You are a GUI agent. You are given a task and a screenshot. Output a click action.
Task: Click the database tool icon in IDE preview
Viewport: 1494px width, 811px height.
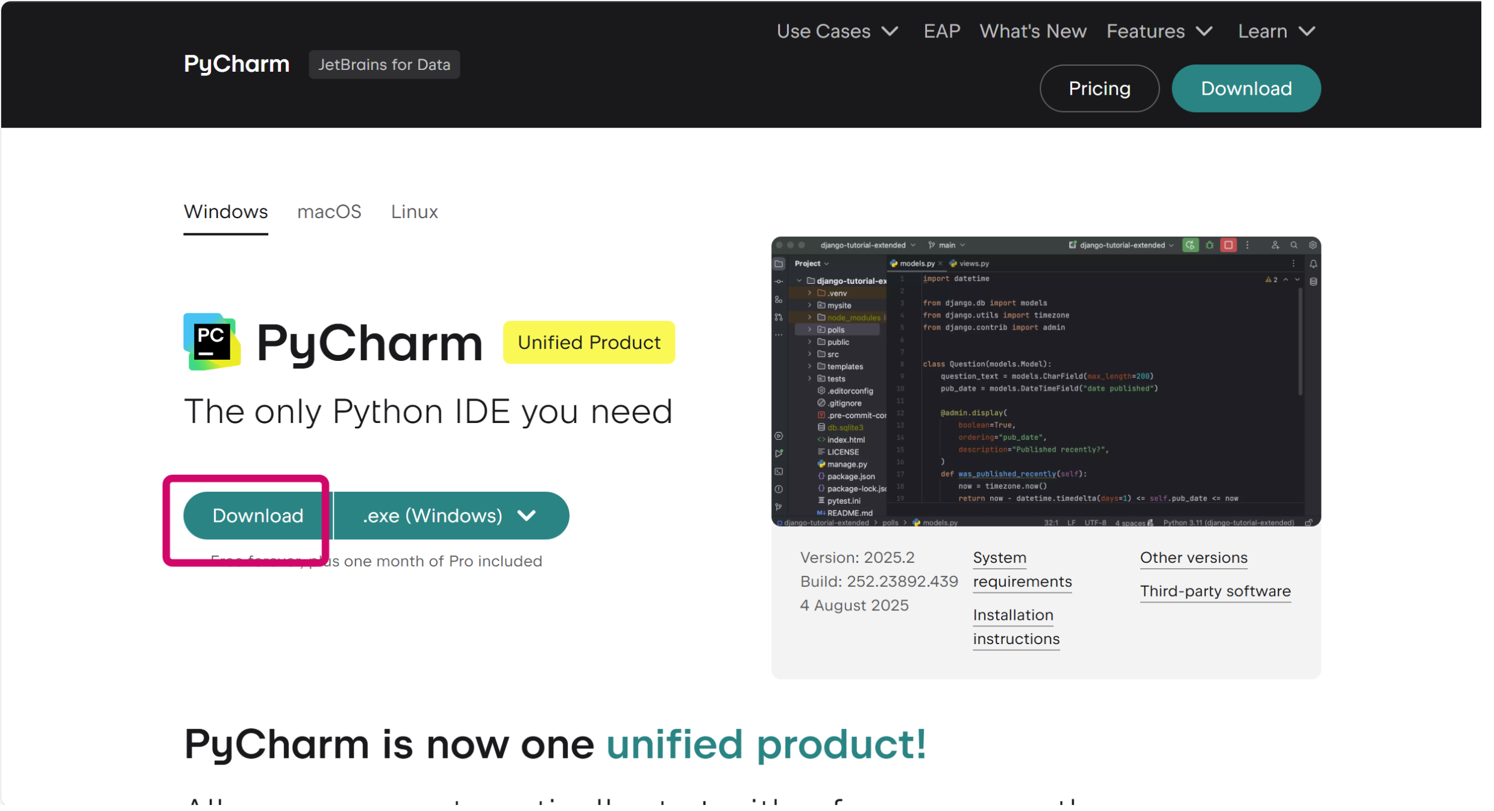coord(1313,281)
